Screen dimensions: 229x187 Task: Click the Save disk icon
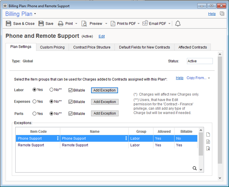click(x=41, y=24)
